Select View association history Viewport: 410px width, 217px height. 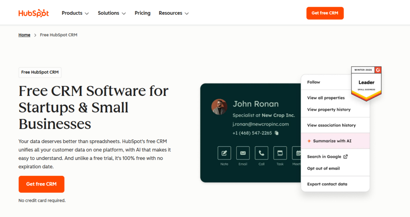(331, 125)
